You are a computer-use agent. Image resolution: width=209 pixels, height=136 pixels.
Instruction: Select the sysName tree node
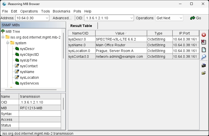[27, 72]
